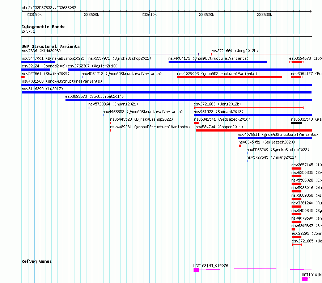This screenshot has height=283, width=322.
Task: Click the Cytogenetic Bands track title
Action: pyautogui.click(x=43, y=27)
